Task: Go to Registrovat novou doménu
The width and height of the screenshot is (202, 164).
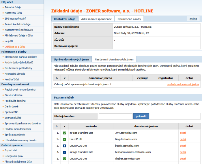Action: point(20,90)
